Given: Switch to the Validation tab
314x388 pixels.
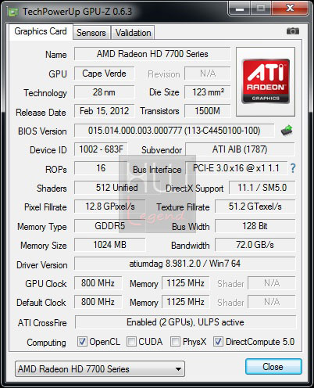Looking at the screenshot, I should (x=133, y=33).
